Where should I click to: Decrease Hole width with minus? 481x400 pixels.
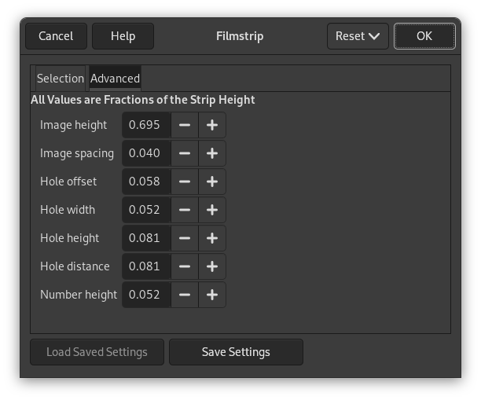pyautogui.click(x=185, y=210)
